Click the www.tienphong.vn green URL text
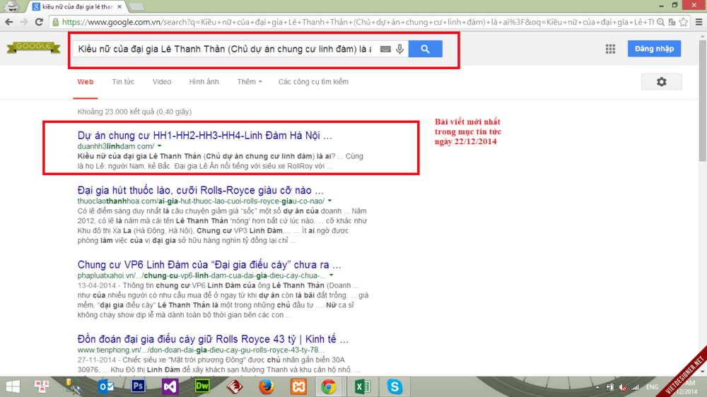Viewport: 707px width, 397px height. point(201,350)
